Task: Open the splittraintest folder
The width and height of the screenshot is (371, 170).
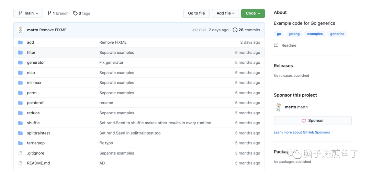Action: [38, 133]
